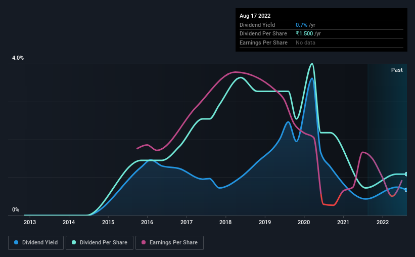Click the blue endpoint marker of Dividend Yield line

[x=406, y=190]
